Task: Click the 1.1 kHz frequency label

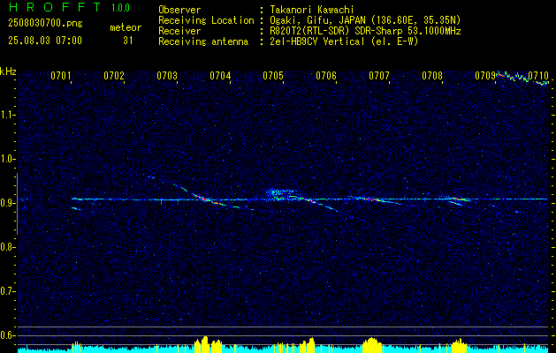Action: point(8,115)
